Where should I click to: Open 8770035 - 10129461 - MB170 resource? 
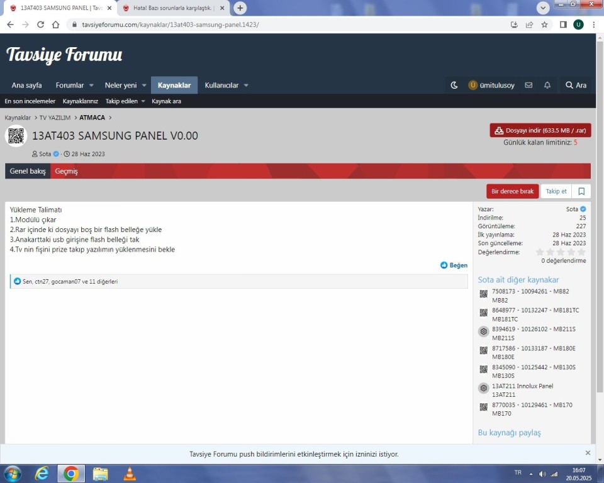tap(532, 405)
